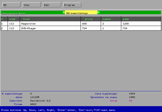Select the yellow BD-zamovlennya title tab
The image size is (162, 112).
point(81,12)
